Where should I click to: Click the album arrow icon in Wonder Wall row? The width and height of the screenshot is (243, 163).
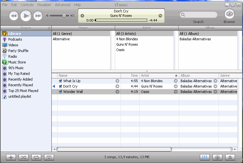215,92
